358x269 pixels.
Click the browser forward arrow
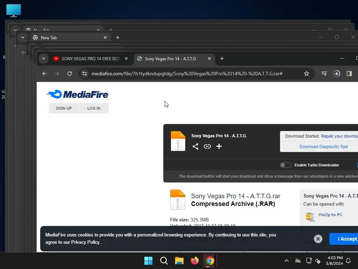[57, 74]
